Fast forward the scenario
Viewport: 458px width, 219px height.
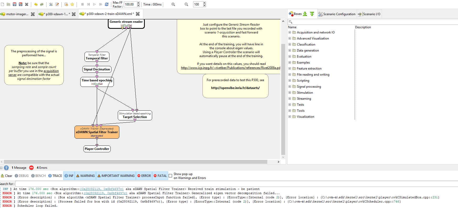point(100,4)
